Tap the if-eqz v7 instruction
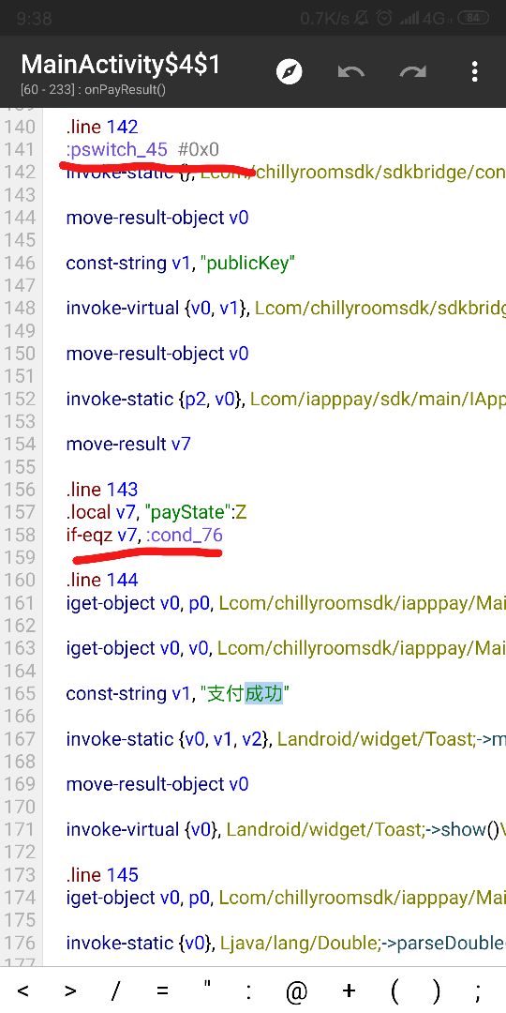 [x=101, y=535]
